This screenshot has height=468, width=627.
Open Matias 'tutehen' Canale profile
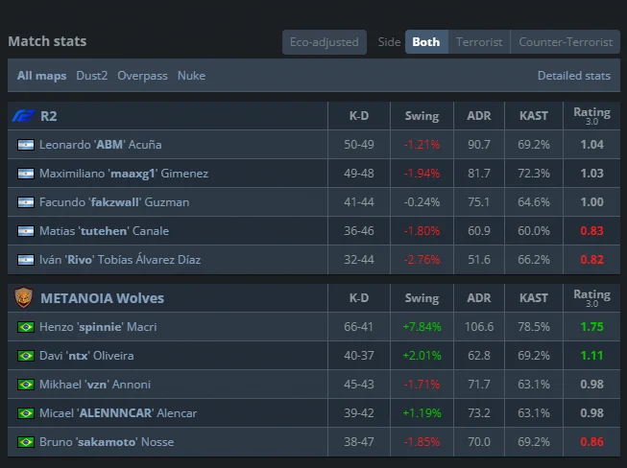[104, 231]
